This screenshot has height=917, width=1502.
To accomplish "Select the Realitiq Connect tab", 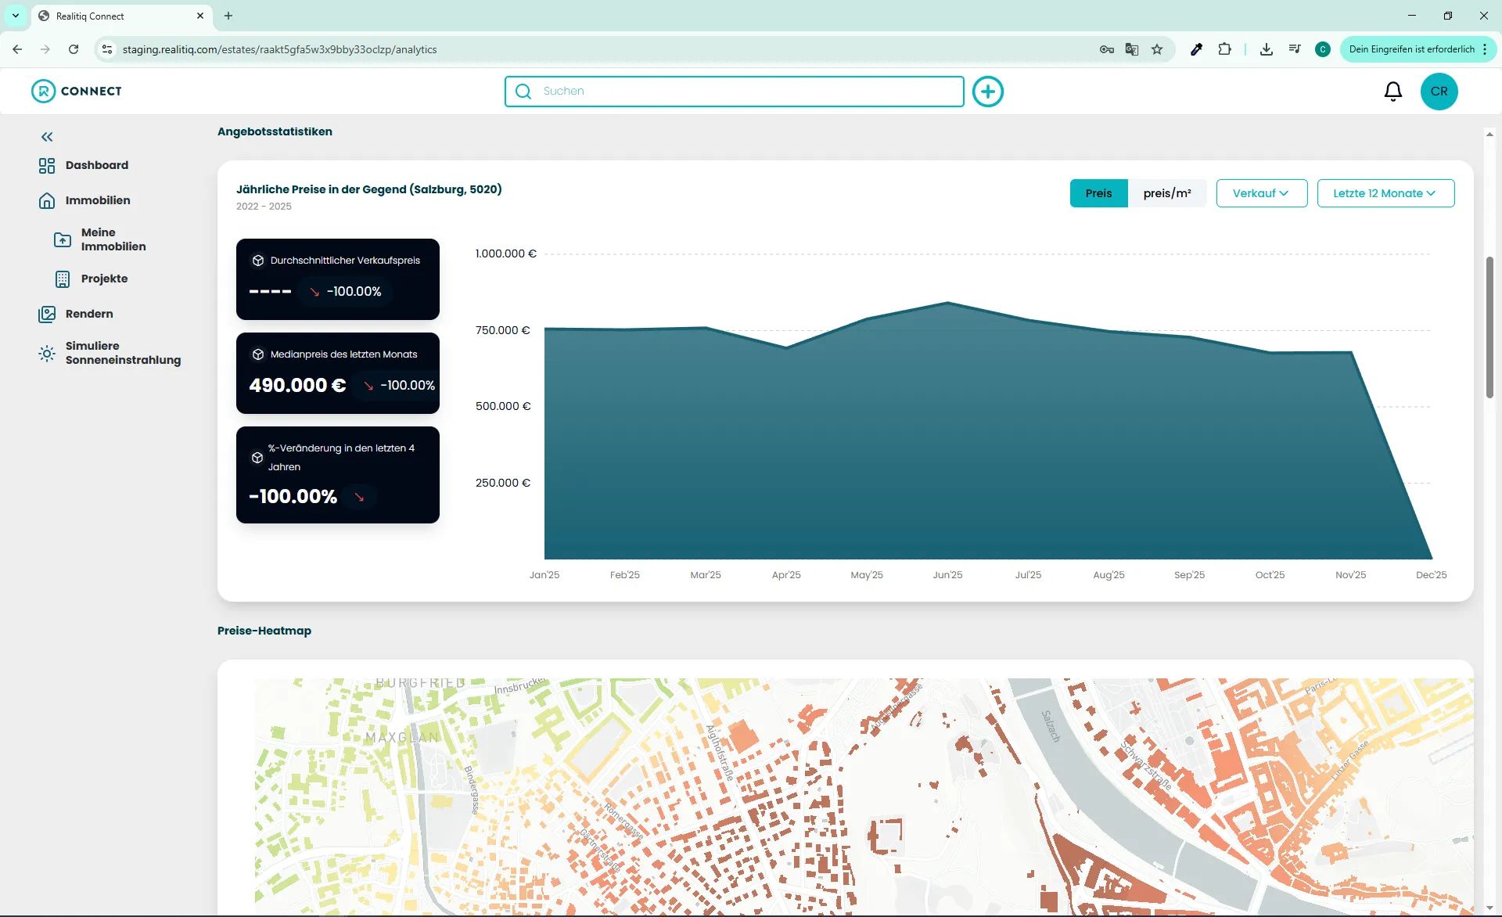I will click(x=121, y=16).
